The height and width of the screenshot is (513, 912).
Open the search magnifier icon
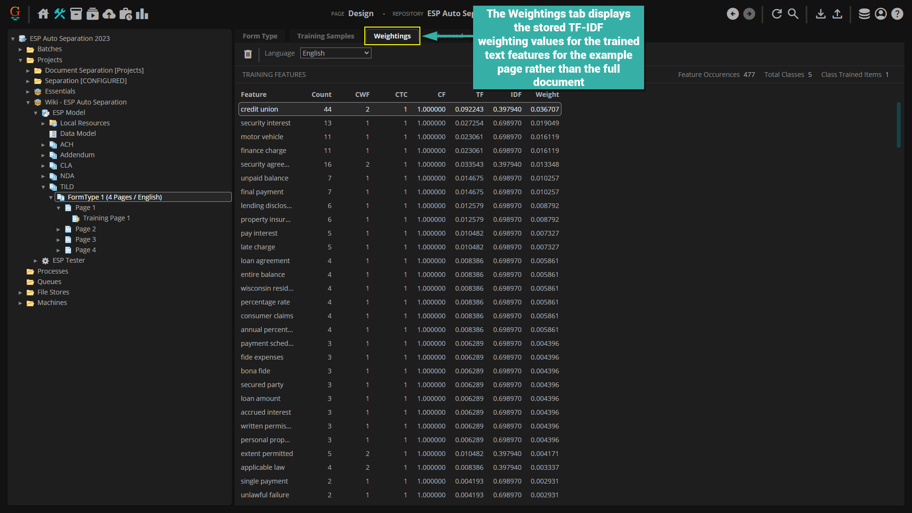793,14
